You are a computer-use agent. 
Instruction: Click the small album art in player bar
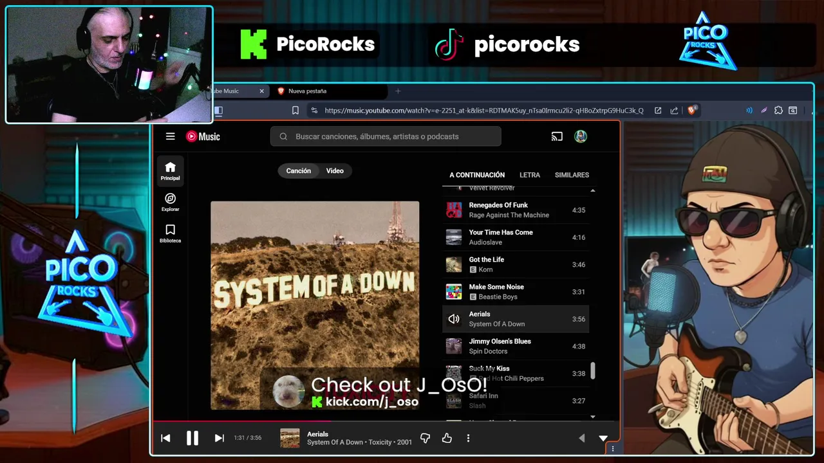[x=290, y=438]
